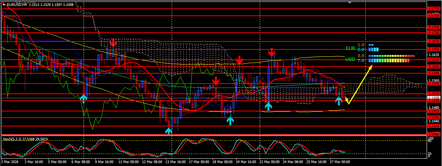Select the 1.1520 red price level label

click(x=434, y=94)
